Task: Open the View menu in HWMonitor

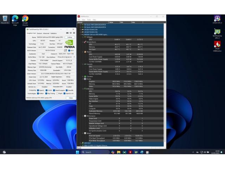Action: pyautogui.click(x=84, y=20)
